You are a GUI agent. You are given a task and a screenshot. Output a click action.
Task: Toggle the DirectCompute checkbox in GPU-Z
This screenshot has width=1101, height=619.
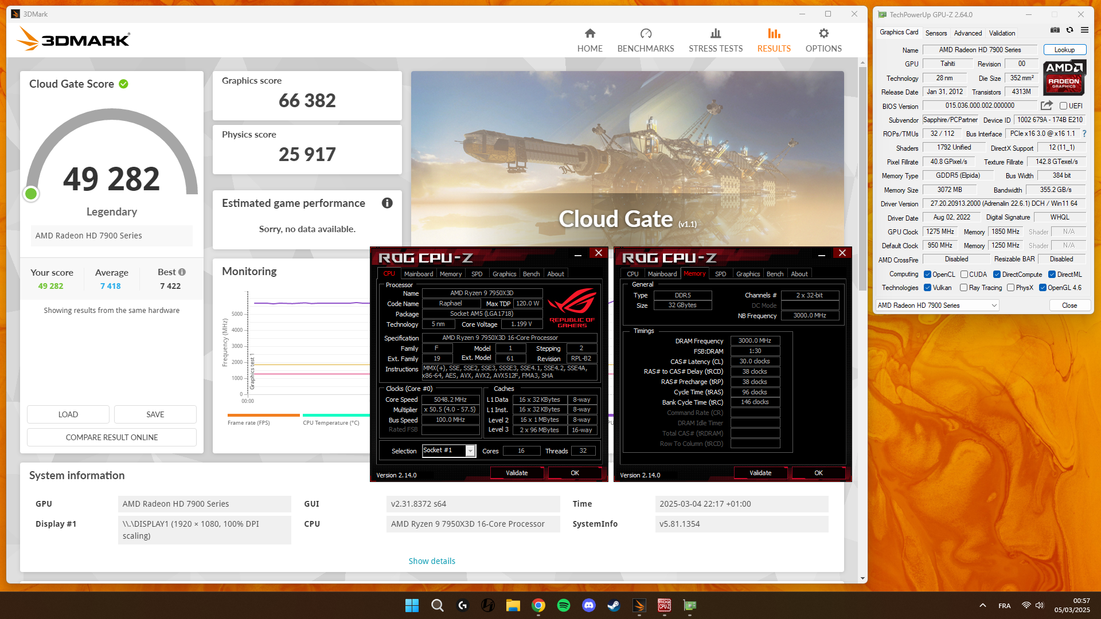coord(997,275)
